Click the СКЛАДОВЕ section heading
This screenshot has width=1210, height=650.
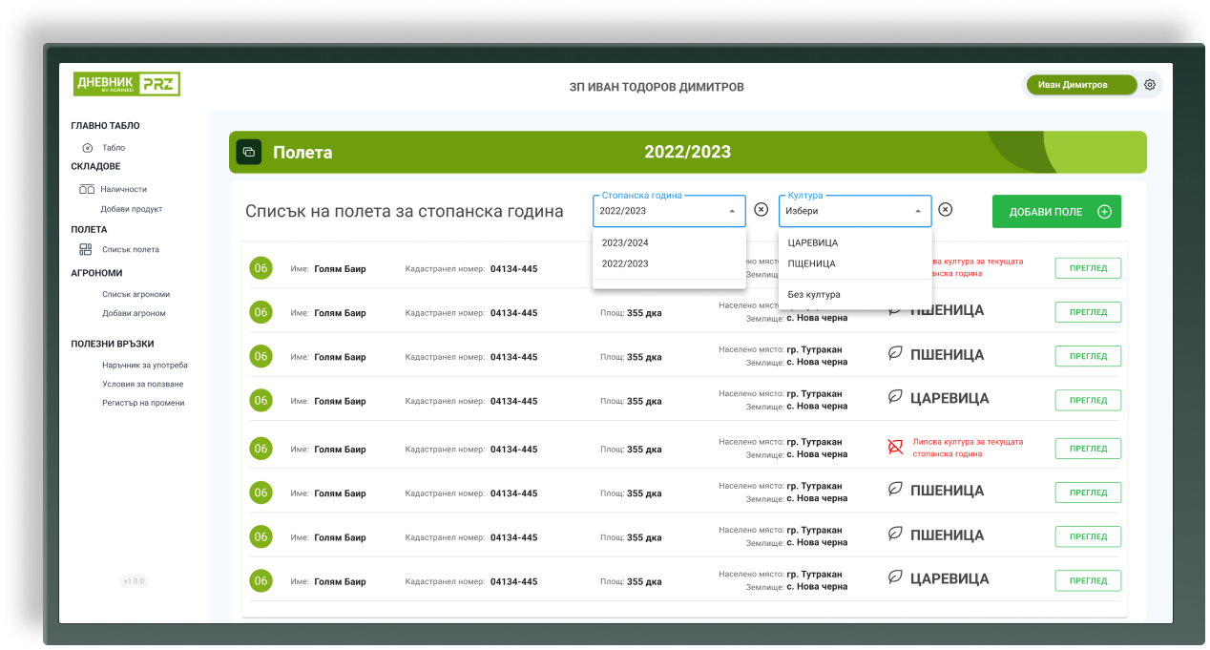[x=95, y=166]
